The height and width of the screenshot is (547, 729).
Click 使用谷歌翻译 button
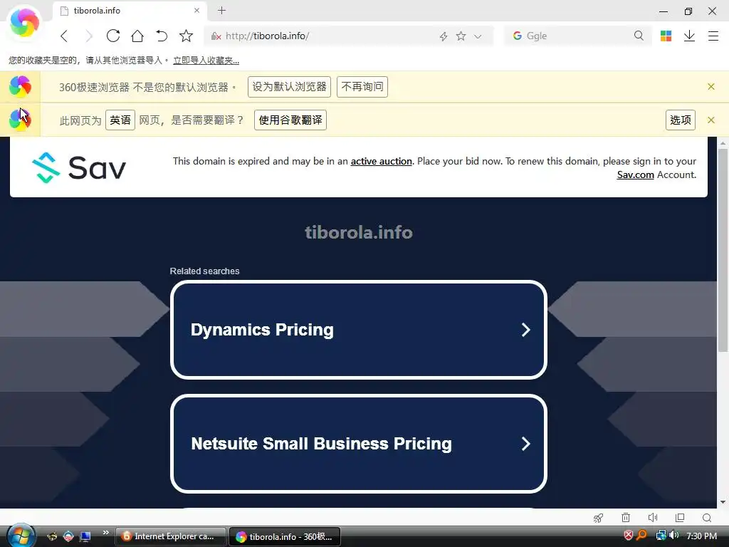pos(290,120)
